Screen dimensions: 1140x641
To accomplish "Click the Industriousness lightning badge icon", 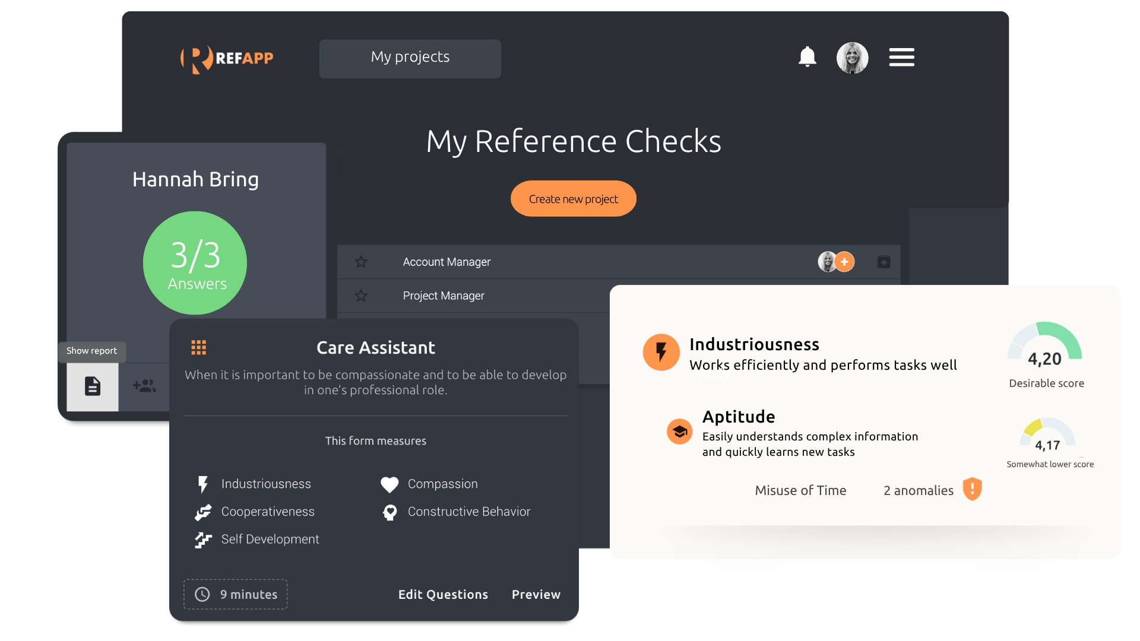I will point(661,353).
